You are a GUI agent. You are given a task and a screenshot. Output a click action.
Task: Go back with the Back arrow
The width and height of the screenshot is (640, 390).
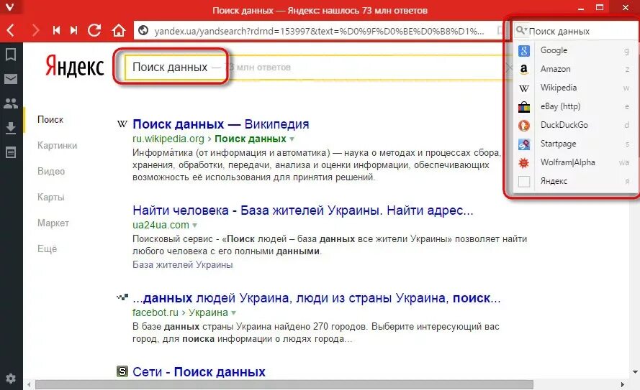[11, 31]
